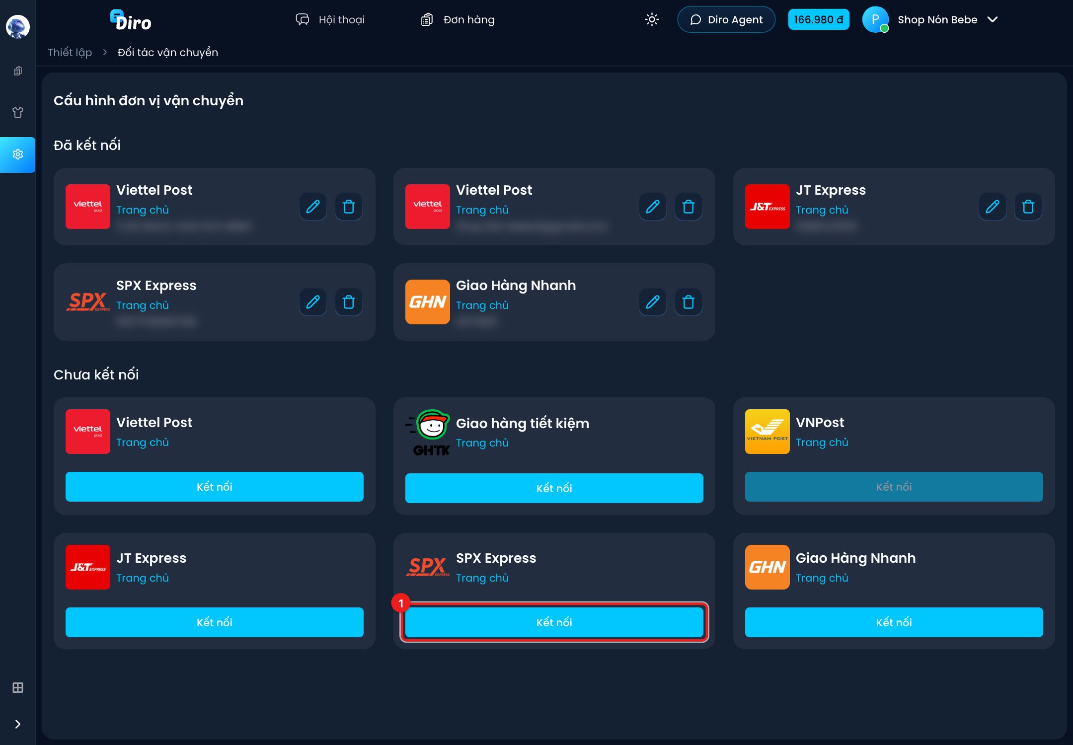The width and height of the screenshot is (1073, 745).
Task: Open Trang chủ link under VNPost
Action: [x=822, y=443]
